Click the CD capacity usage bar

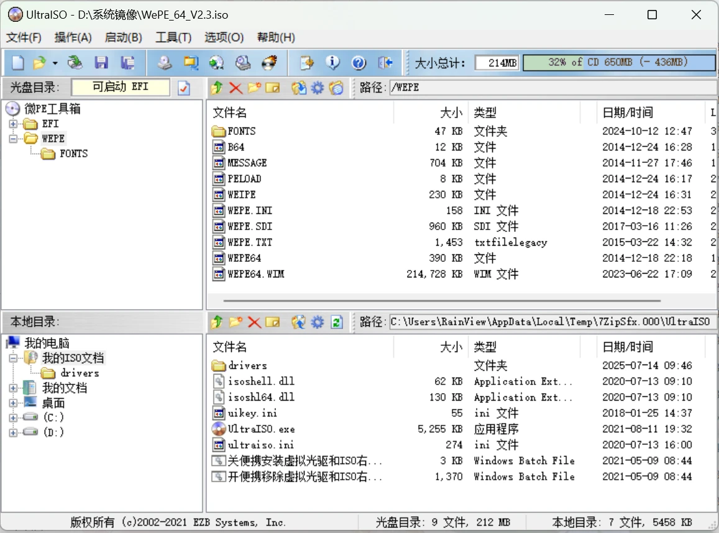[x=618, y=63]
